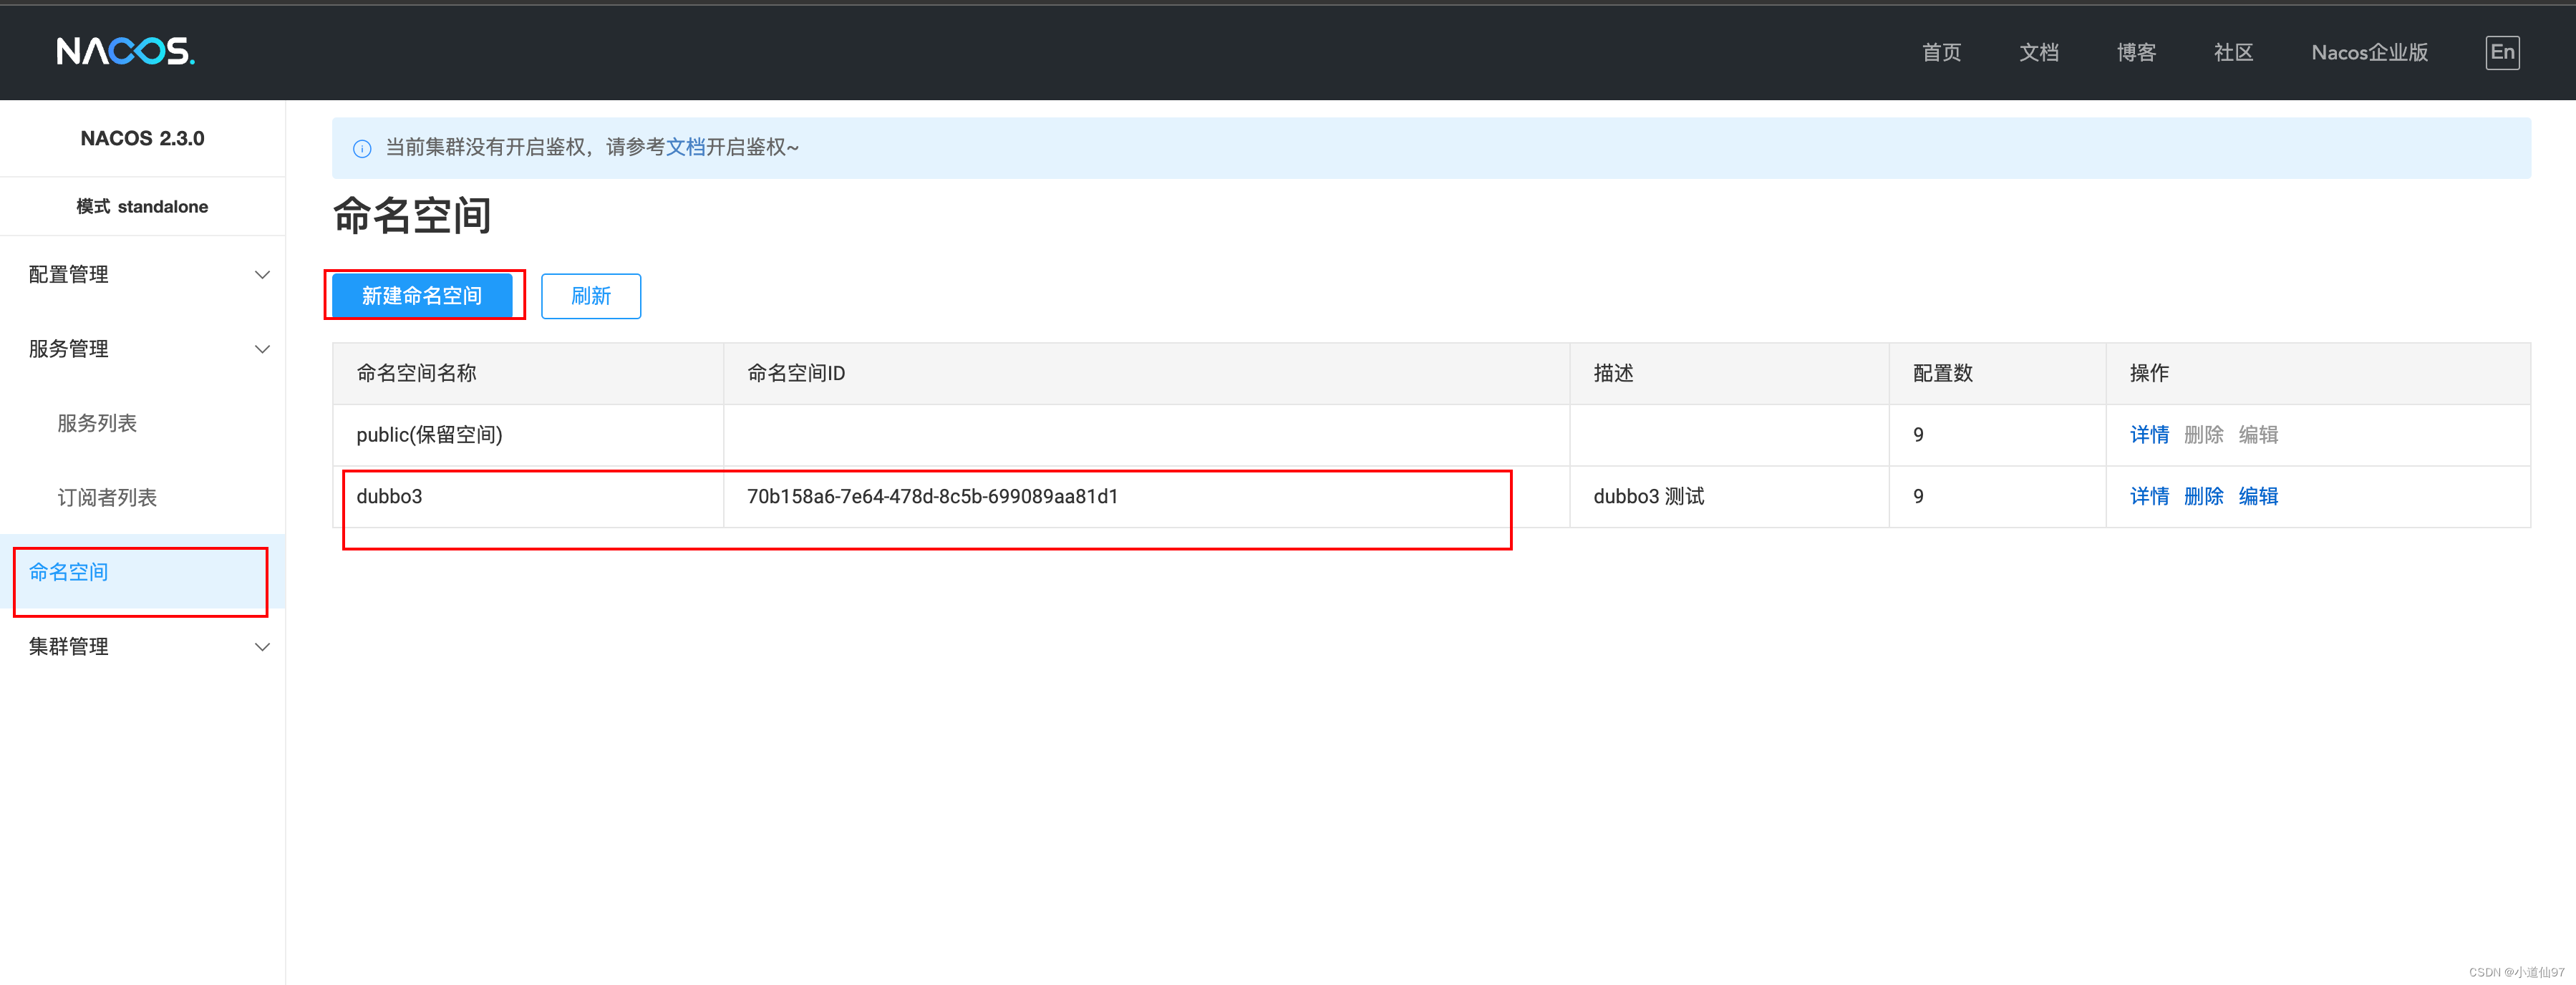Click the dubbo3 namespace name cell
The height and width of the screenshot is (985, 2576).
click(x=528, y=496)
